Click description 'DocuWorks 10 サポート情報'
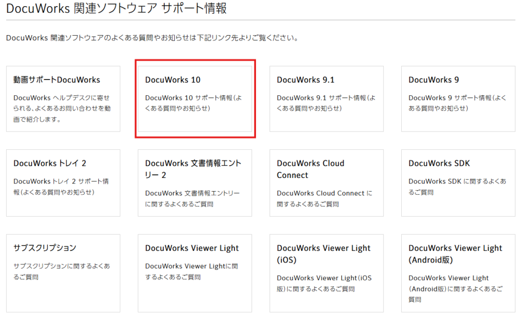This screenshot has width=522, height=315. (193, 103)
